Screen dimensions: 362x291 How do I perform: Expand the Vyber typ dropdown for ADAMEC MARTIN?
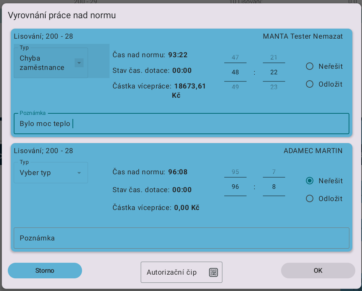tap(79, 173)
